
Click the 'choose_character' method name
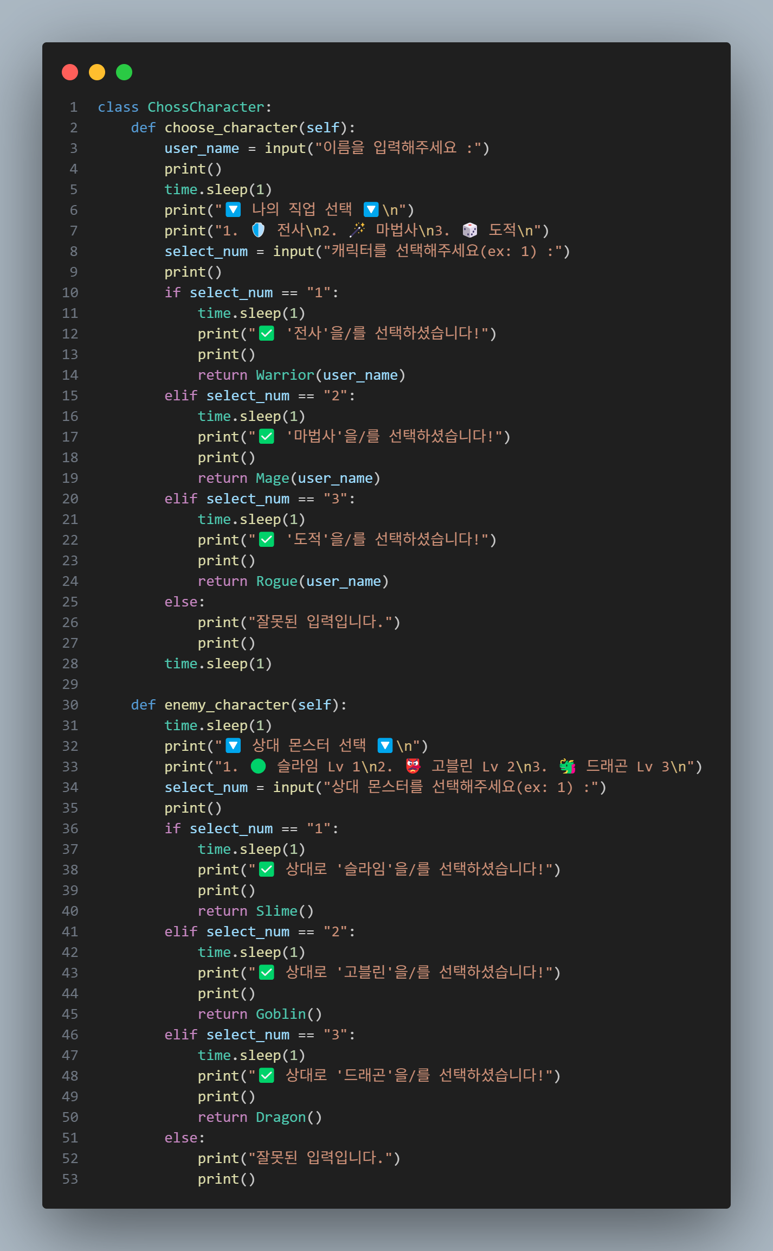(x=231, y=127)
